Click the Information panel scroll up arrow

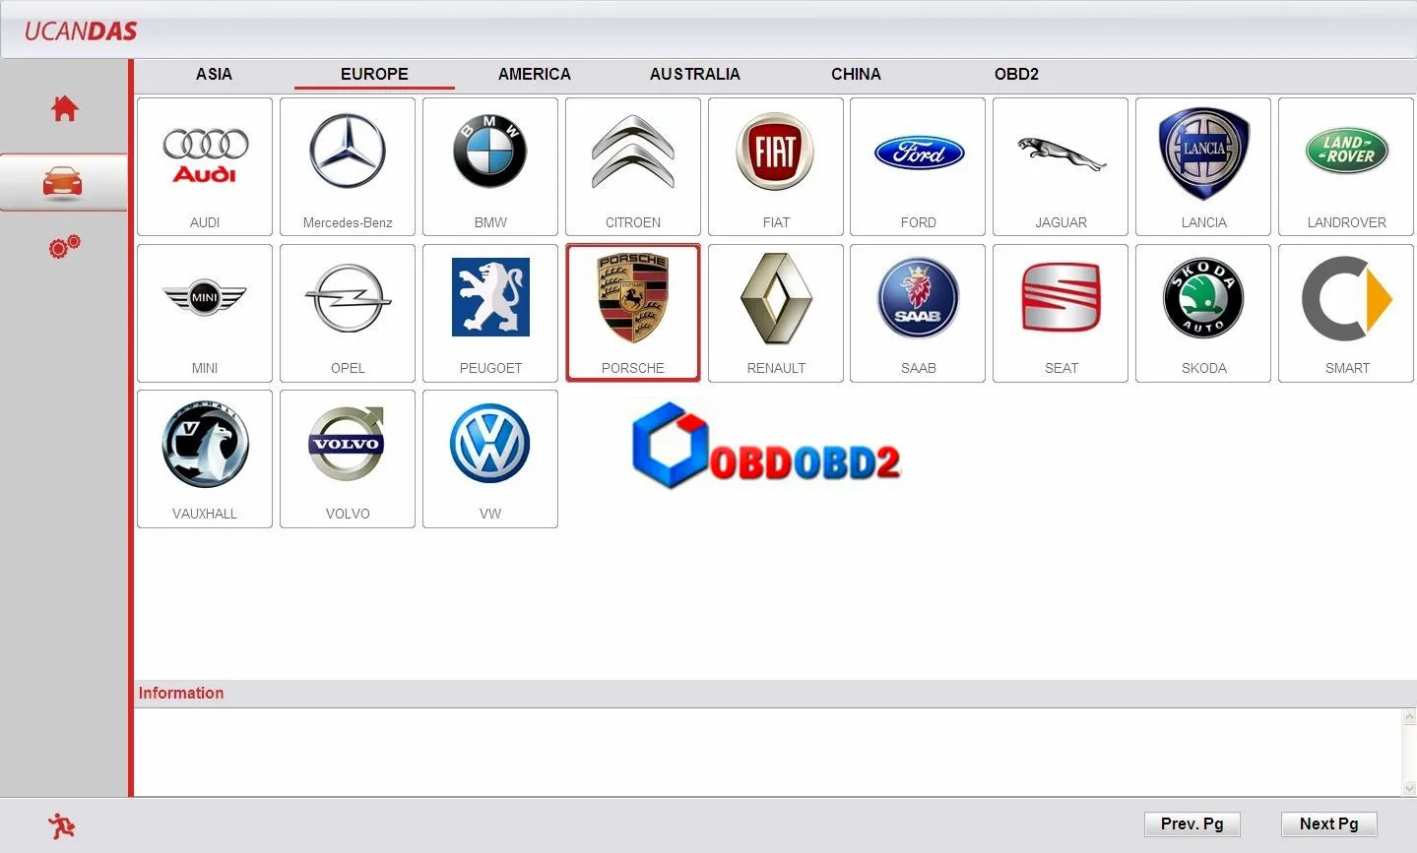pos(1409,718)
